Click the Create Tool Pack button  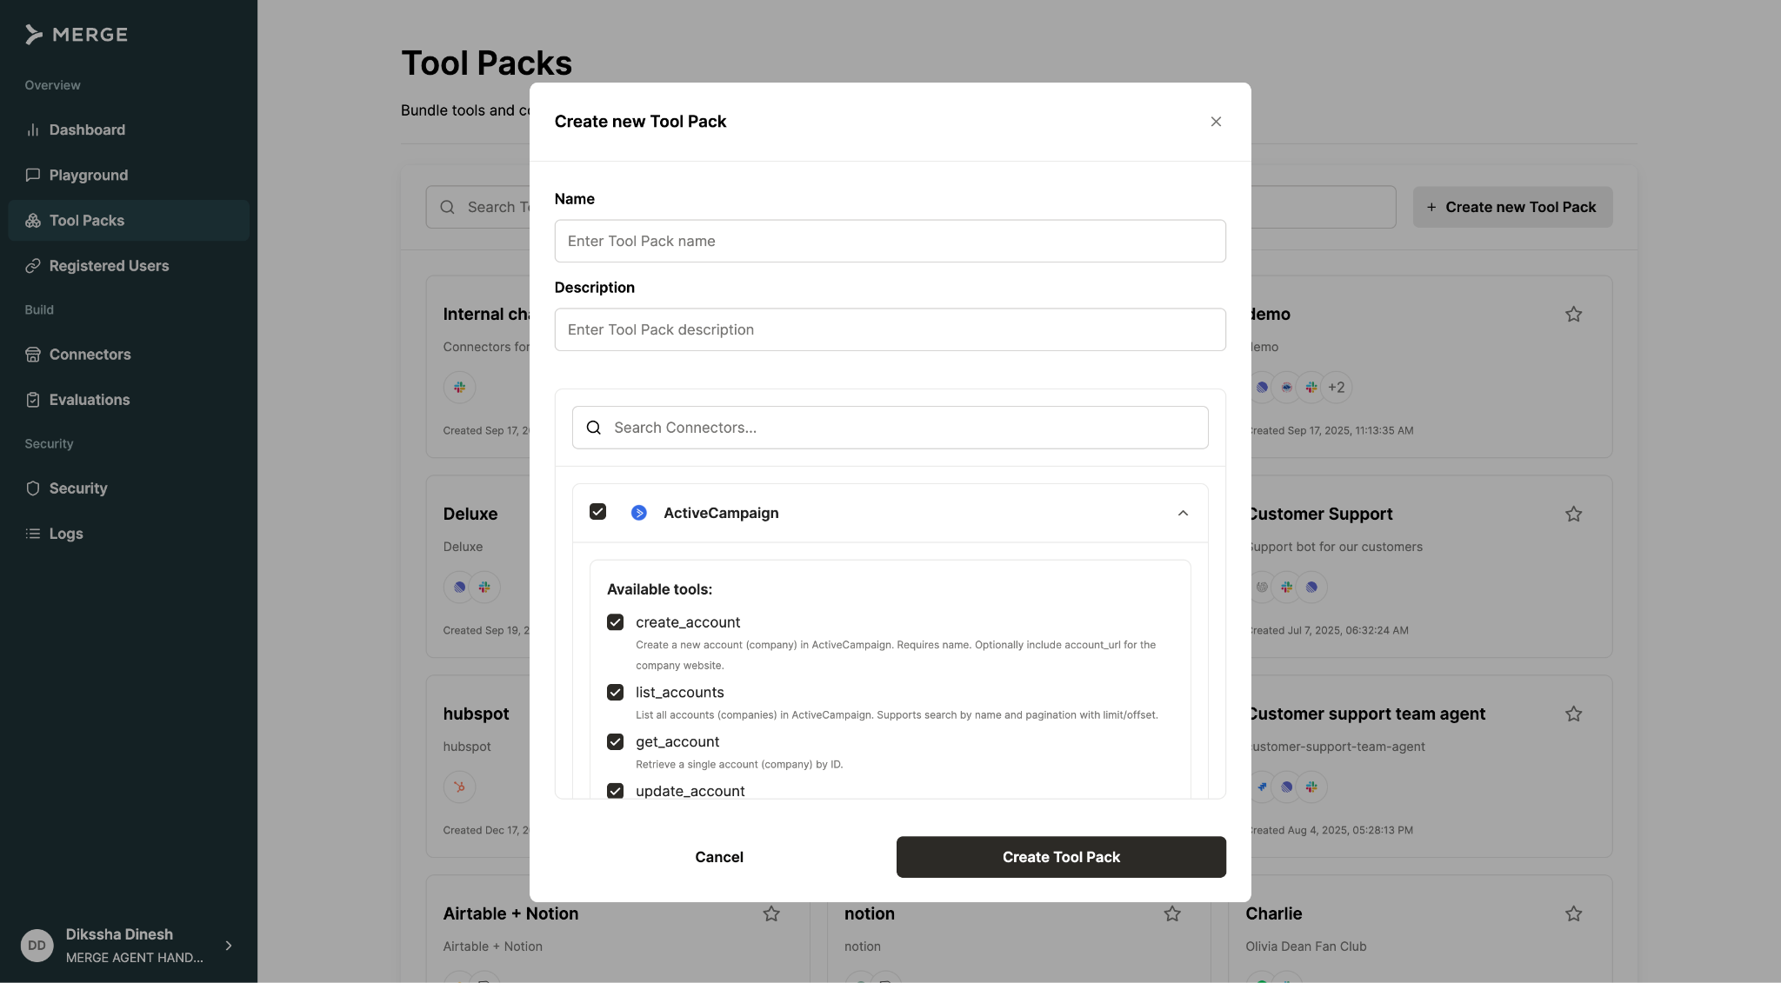(1061, 857)
